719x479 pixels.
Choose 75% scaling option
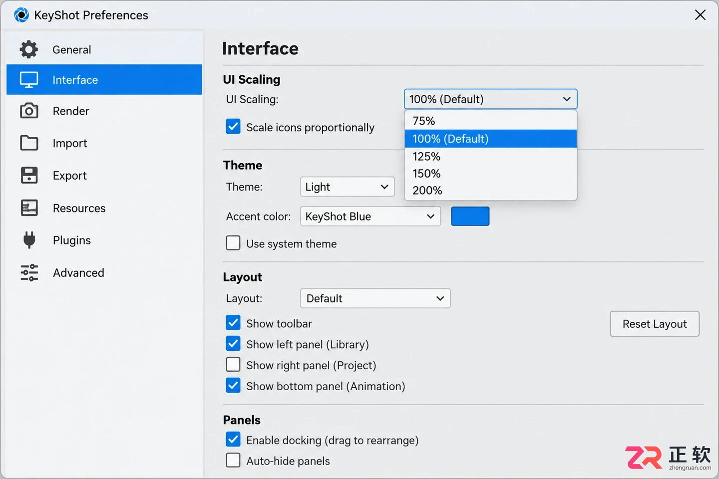click(x=490, y=121)
